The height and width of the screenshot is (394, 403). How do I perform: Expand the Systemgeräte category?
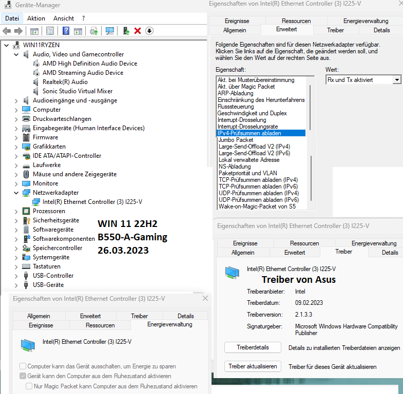tap(16, 258)
